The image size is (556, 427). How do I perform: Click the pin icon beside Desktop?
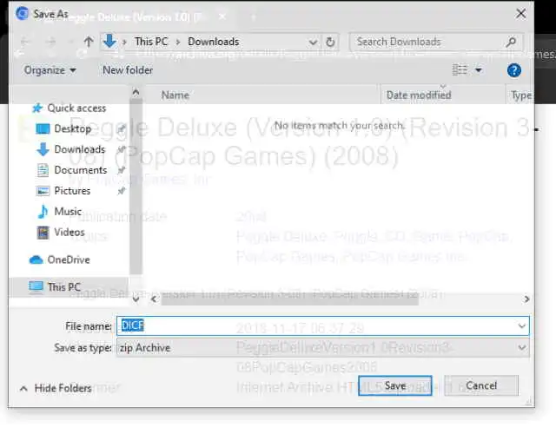pyautogui.click(x=122, y=128)
